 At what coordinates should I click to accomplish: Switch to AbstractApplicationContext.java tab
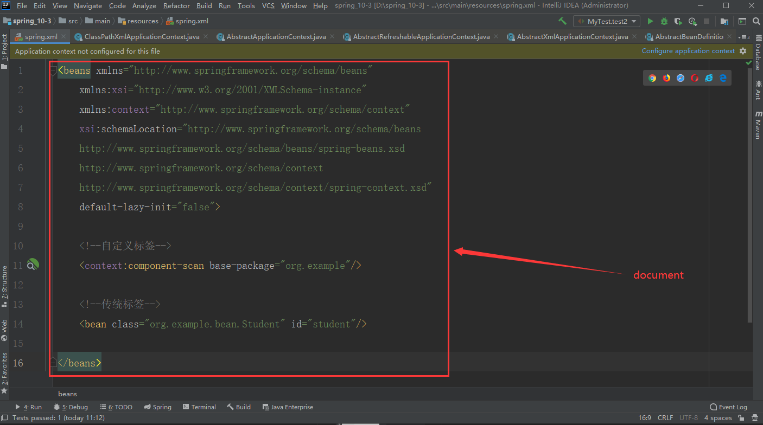[x=276, y=37]
